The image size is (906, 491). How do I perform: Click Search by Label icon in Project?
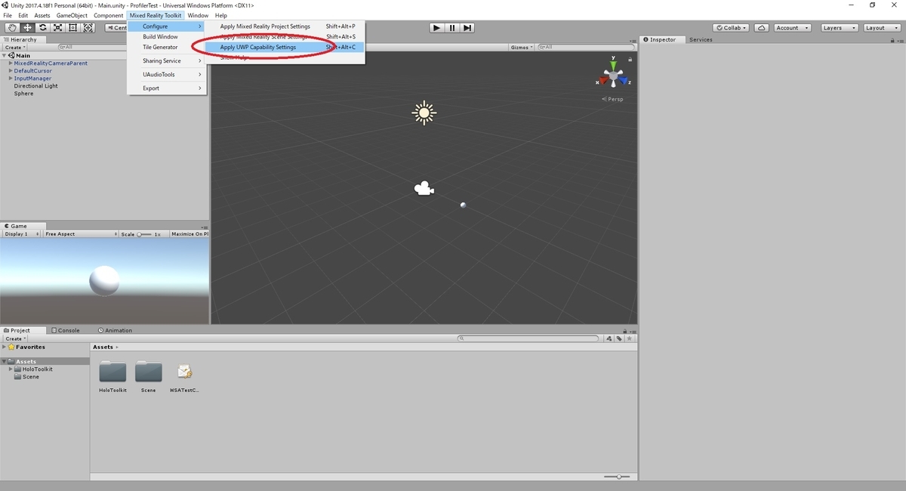[619, 338]
